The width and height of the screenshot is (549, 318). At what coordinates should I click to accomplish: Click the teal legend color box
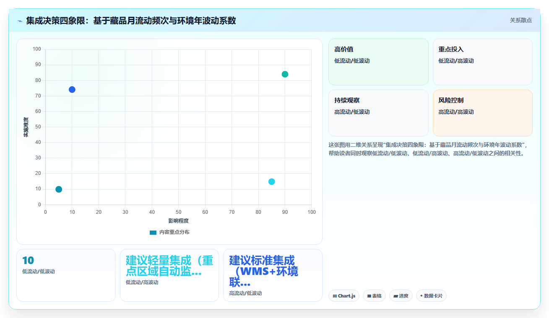pos(153,232)
